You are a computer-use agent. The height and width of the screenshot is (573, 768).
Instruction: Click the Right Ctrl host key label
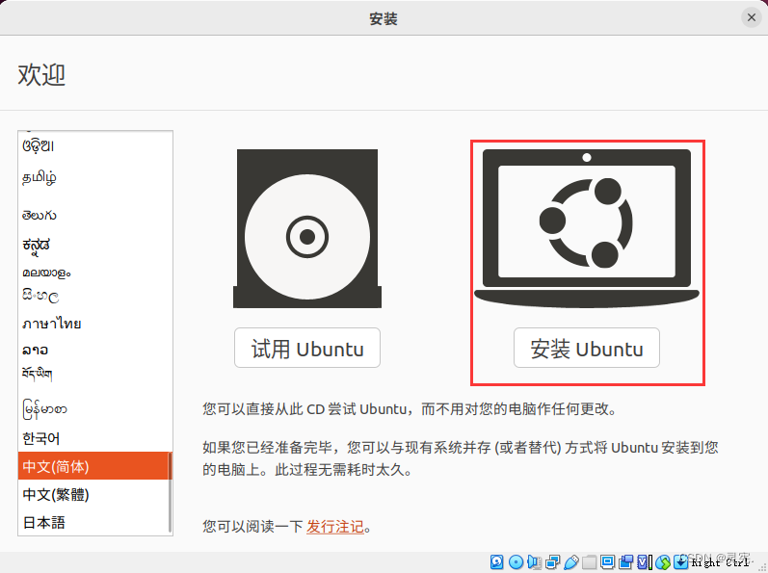[x=720, y=562]
